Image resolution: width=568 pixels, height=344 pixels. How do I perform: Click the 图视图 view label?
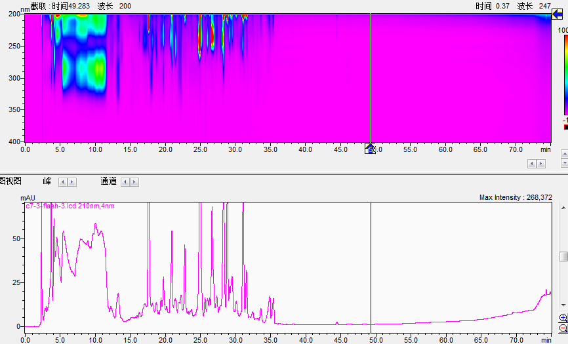pyautogui.click(x=10, y=181)
